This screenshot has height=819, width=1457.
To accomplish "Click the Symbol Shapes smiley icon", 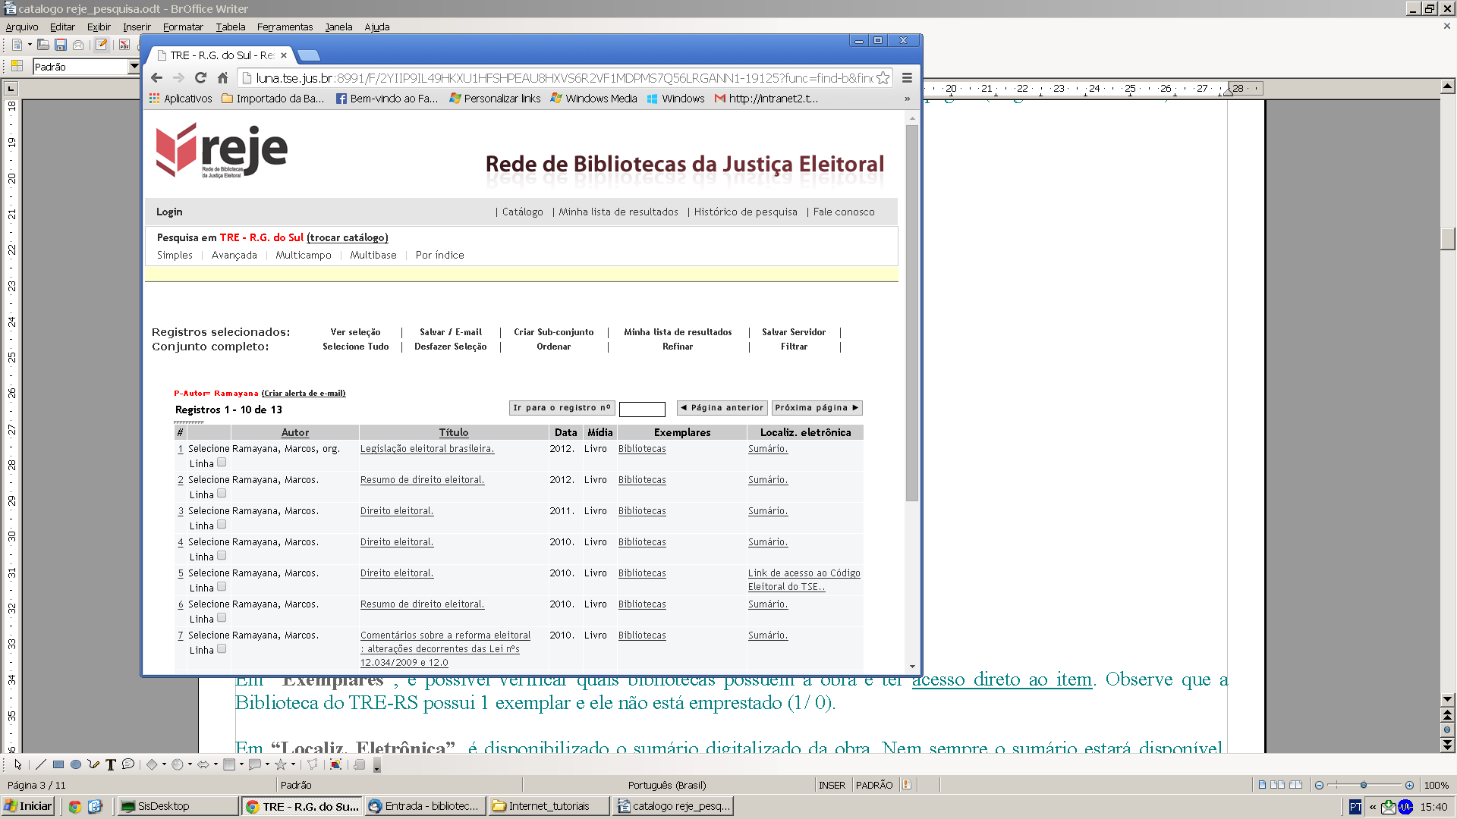I will pyautogui.click(x=178, y=764).
